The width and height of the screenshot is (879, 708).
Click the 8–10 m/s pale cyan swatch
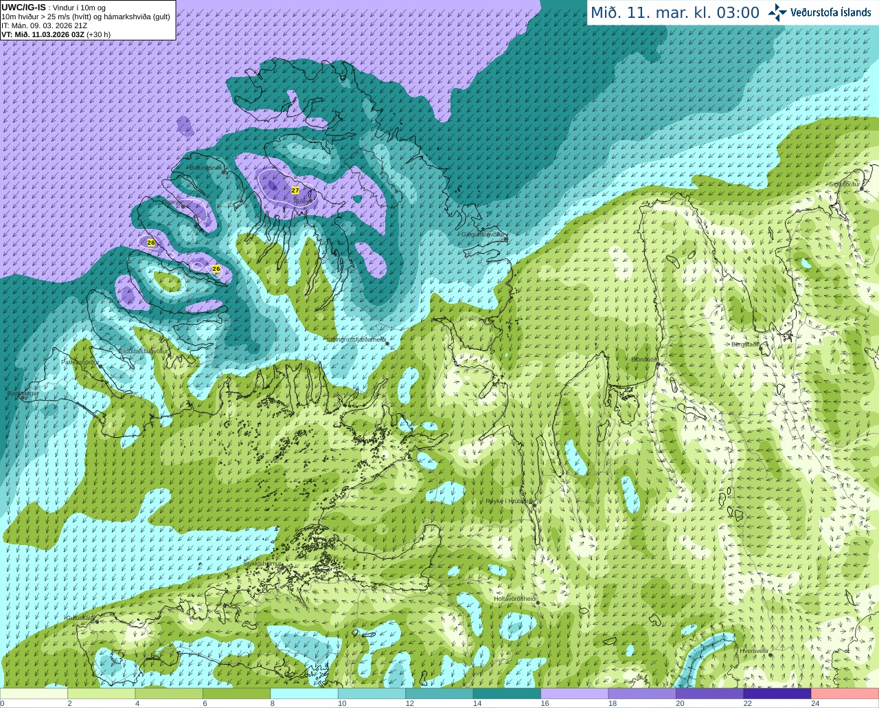[x=304, y=694]
